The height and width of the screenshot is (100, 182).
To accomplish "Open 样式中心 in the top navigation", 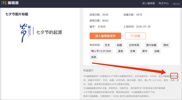I will tap(164, 3).
